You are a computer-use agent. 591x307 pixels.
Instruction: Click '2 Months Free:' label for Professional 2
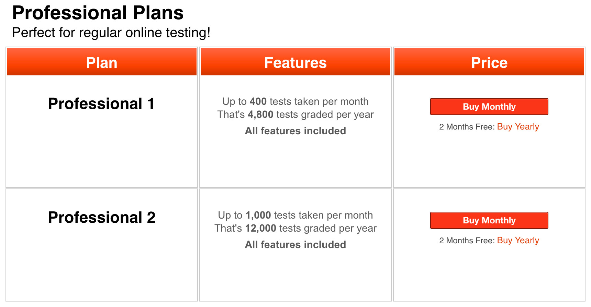pos(467,241)
